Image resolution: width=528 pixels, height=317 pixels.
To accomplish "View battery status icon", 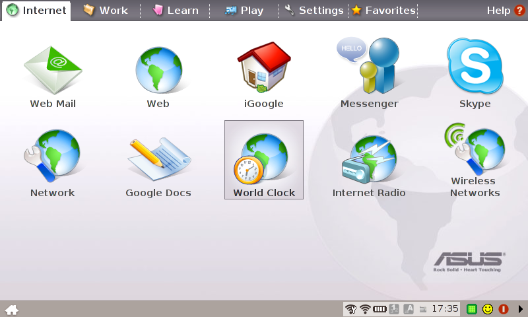I will click(379, 308).
